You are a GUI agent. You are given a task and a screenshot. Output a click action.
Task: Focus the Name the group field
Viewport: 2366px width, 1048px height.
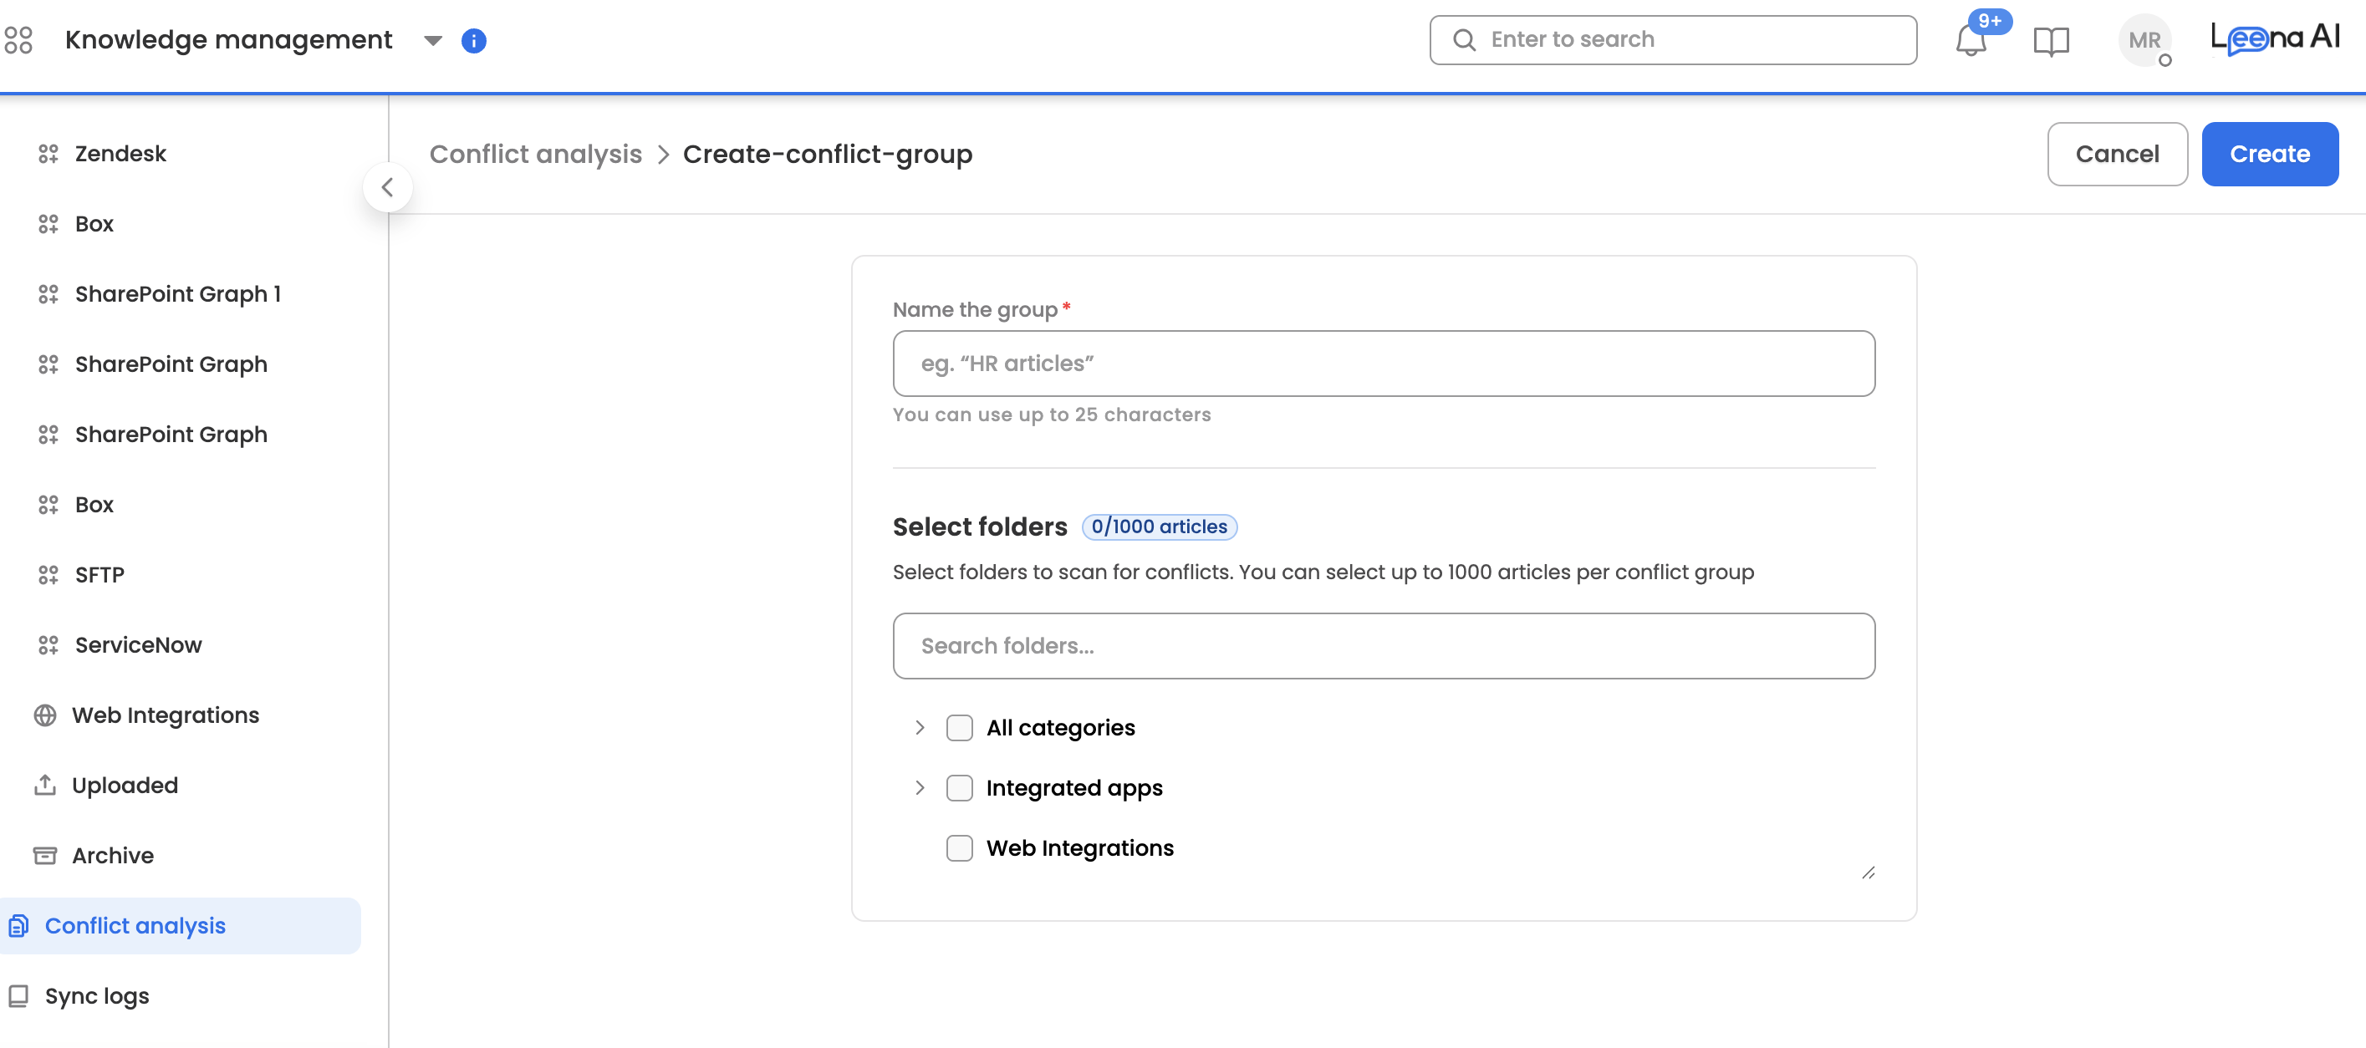tap(1383, 364)
